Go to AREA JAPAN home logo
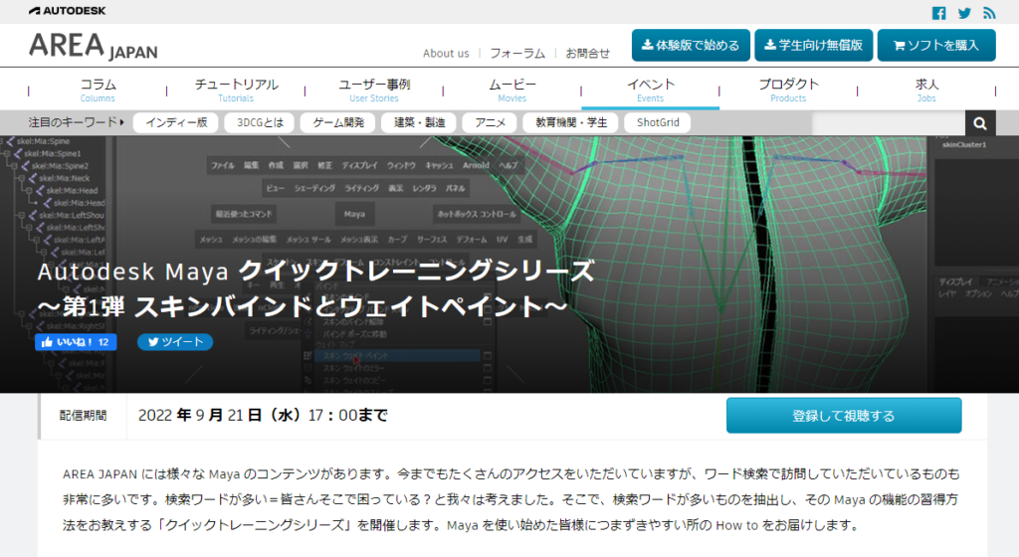The width and height of the screenshot is (1019, 557). [x=93, y=46]
